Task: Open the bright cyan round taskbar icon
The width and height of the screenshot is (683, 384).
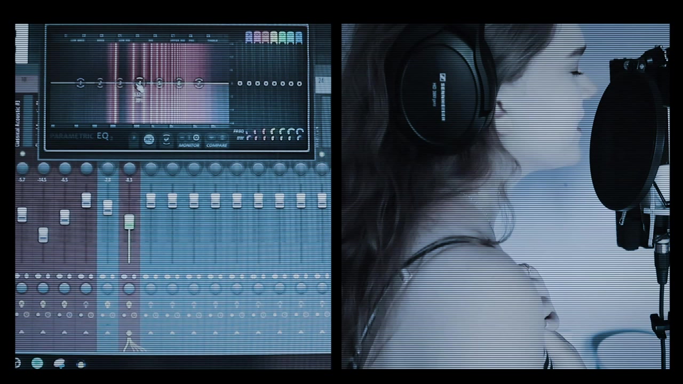Action: coord(37,364)
